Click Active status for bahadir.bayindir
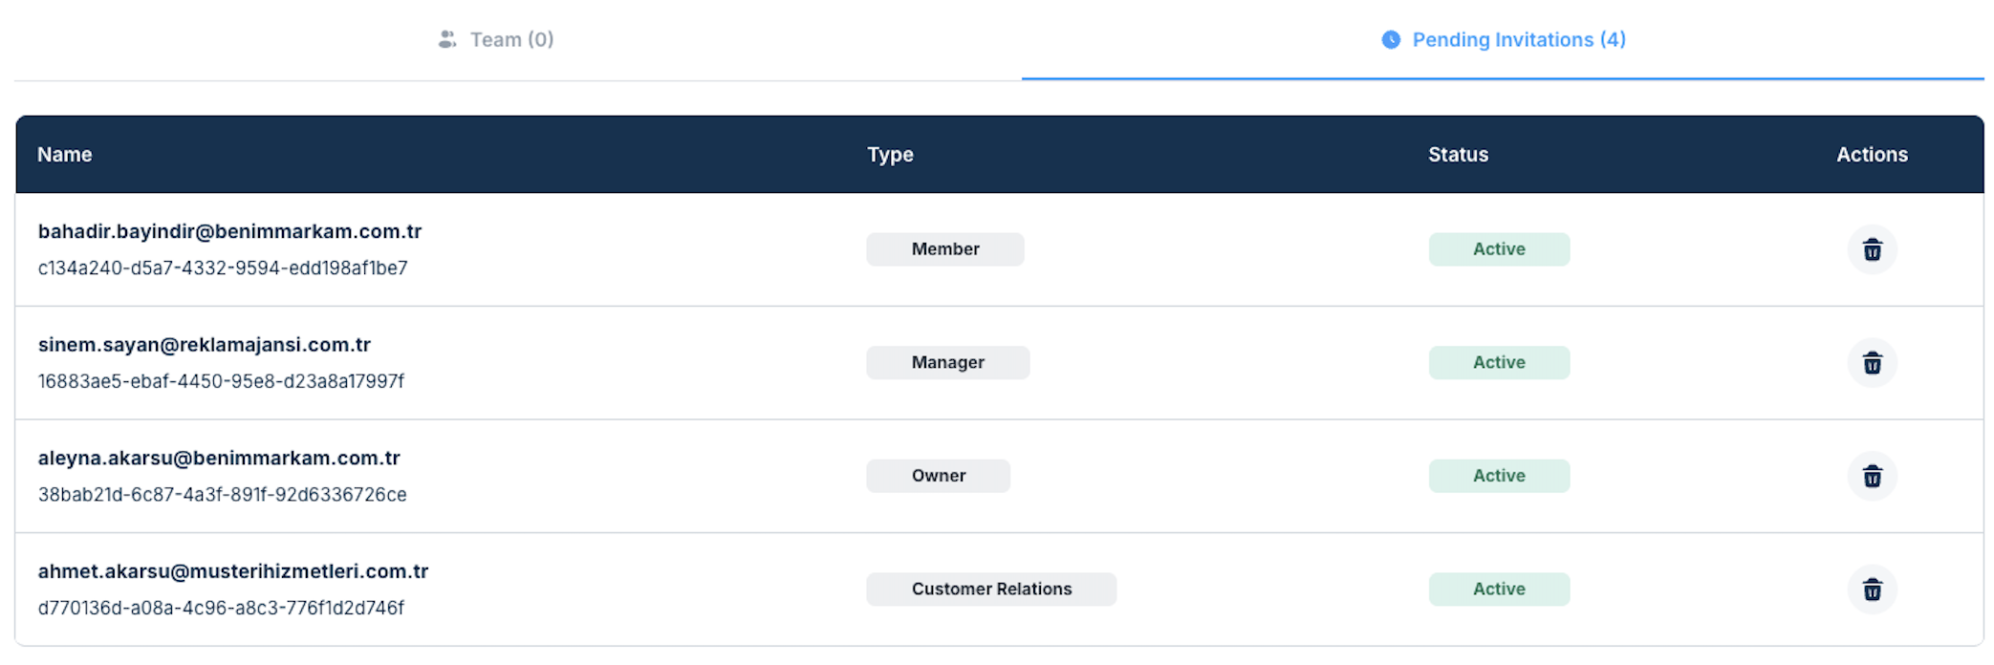Screen dimensions: 1994x665 pyautogui.click(x=1498, y=249)
